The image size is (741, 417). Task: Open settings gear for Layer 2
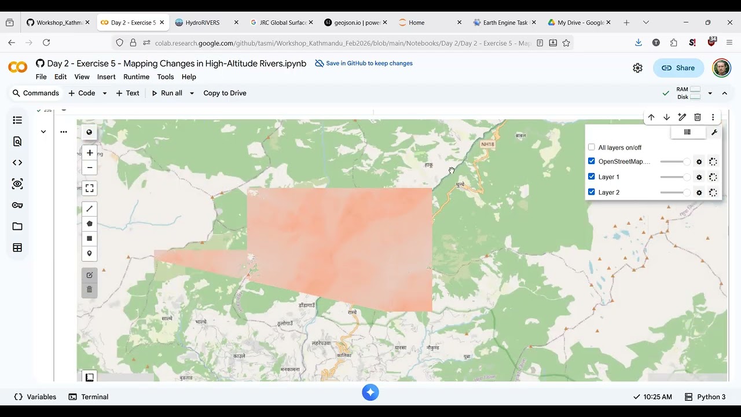tap(699, 193)
